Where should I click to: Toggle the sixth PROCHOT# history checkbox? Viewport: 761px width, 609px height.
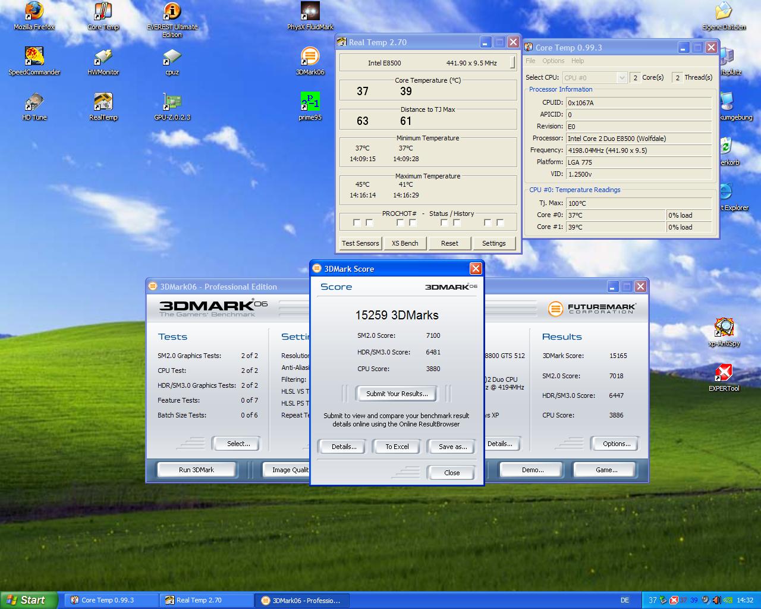pos(457,222)
